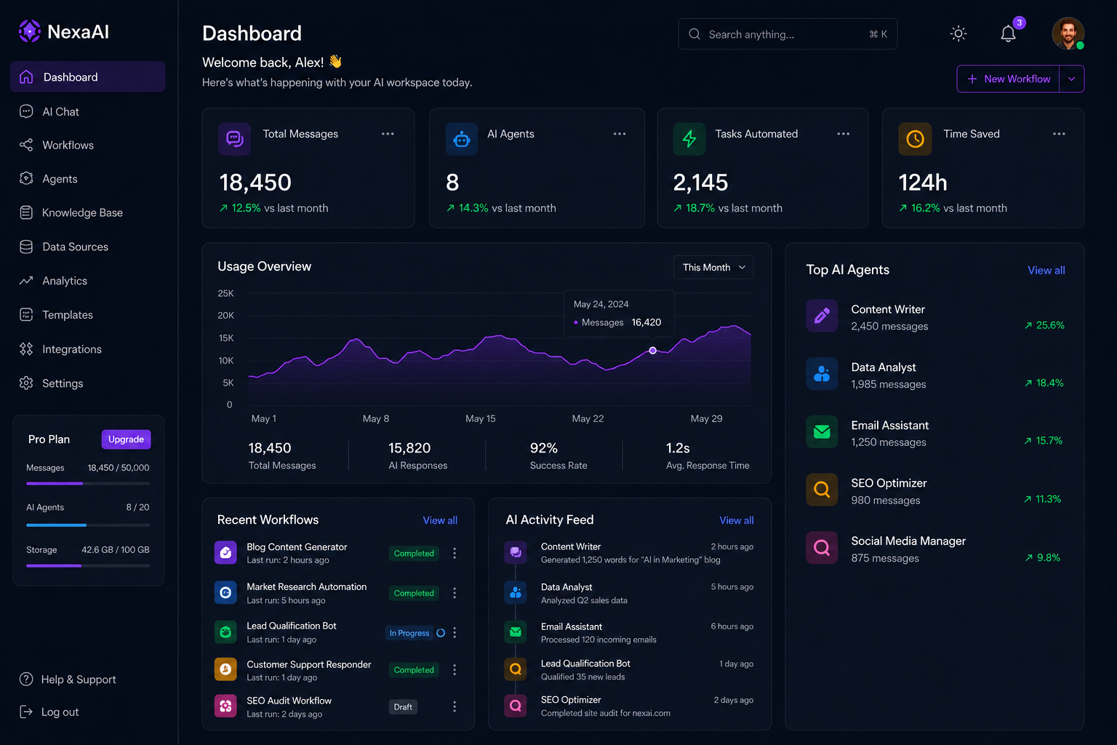Open the This Month period dropdown
This screenshot has height=745, width=1117.
pos(713,267)
